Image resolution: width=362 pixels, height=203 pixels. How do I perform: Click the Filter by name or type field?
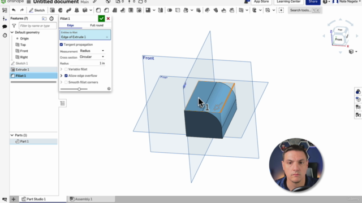click(x=38, y=26)
